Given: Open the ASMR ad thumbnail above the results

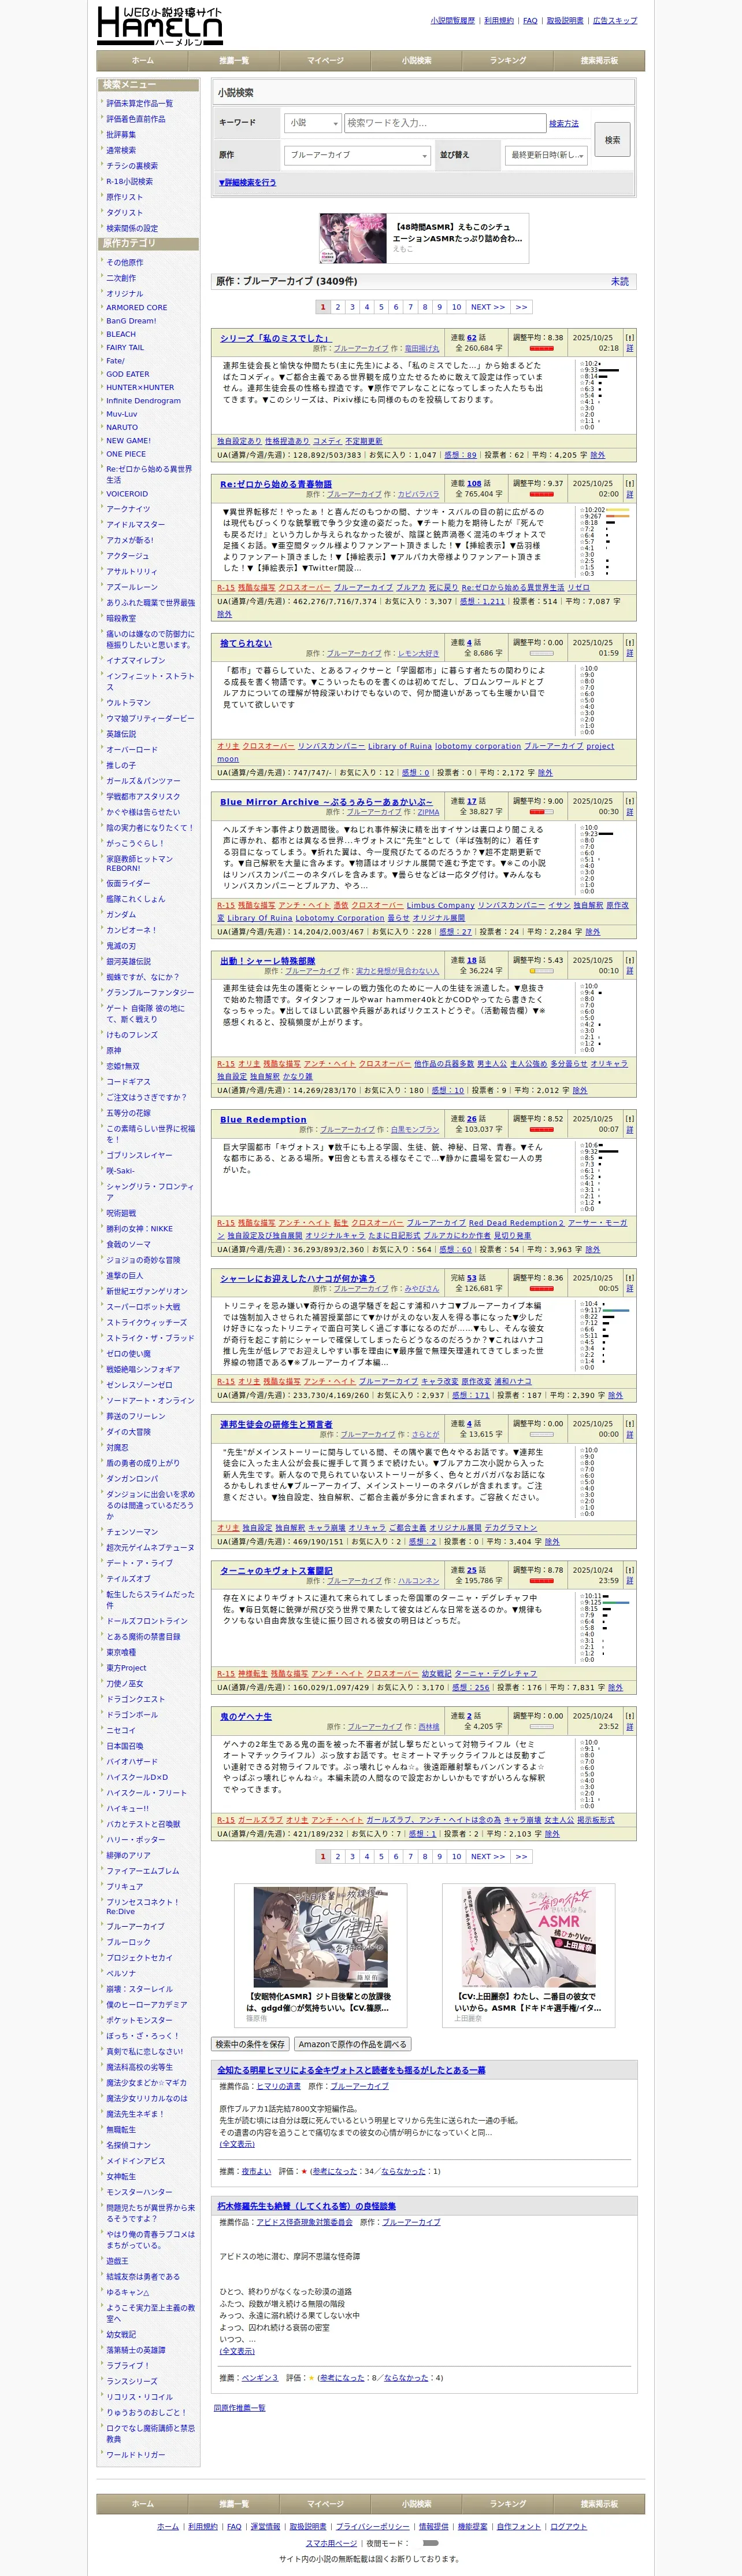Looking at the screenshot, I should click(x=353, y=238).
